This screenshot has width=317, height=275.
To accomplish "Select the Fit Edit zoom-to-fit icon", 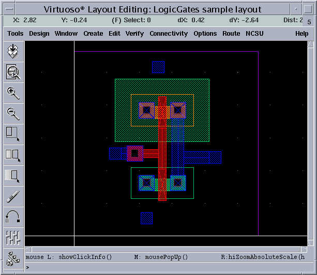I will point(12,72).
